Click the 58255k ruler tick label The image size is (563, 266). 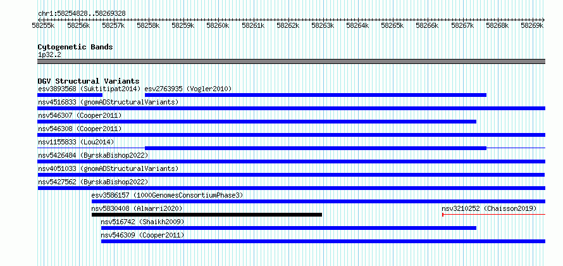click(43, 25)
